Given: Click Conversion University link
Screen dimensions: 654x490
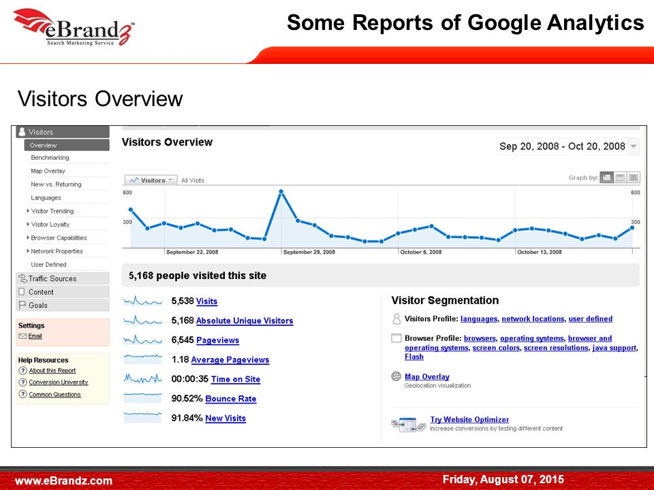Looking at the screenshot, I should (59, 382).
